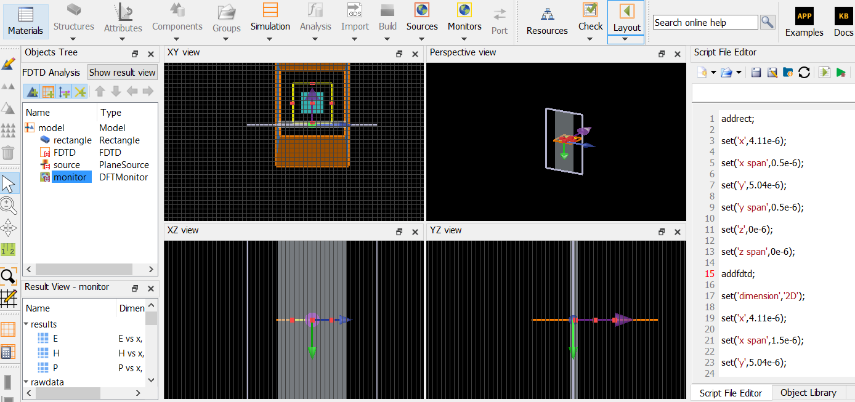Reload script using circular arrows icon
The height and width of the screenshot is (402, 855).
pyautogui.click(x=804, y=73)
